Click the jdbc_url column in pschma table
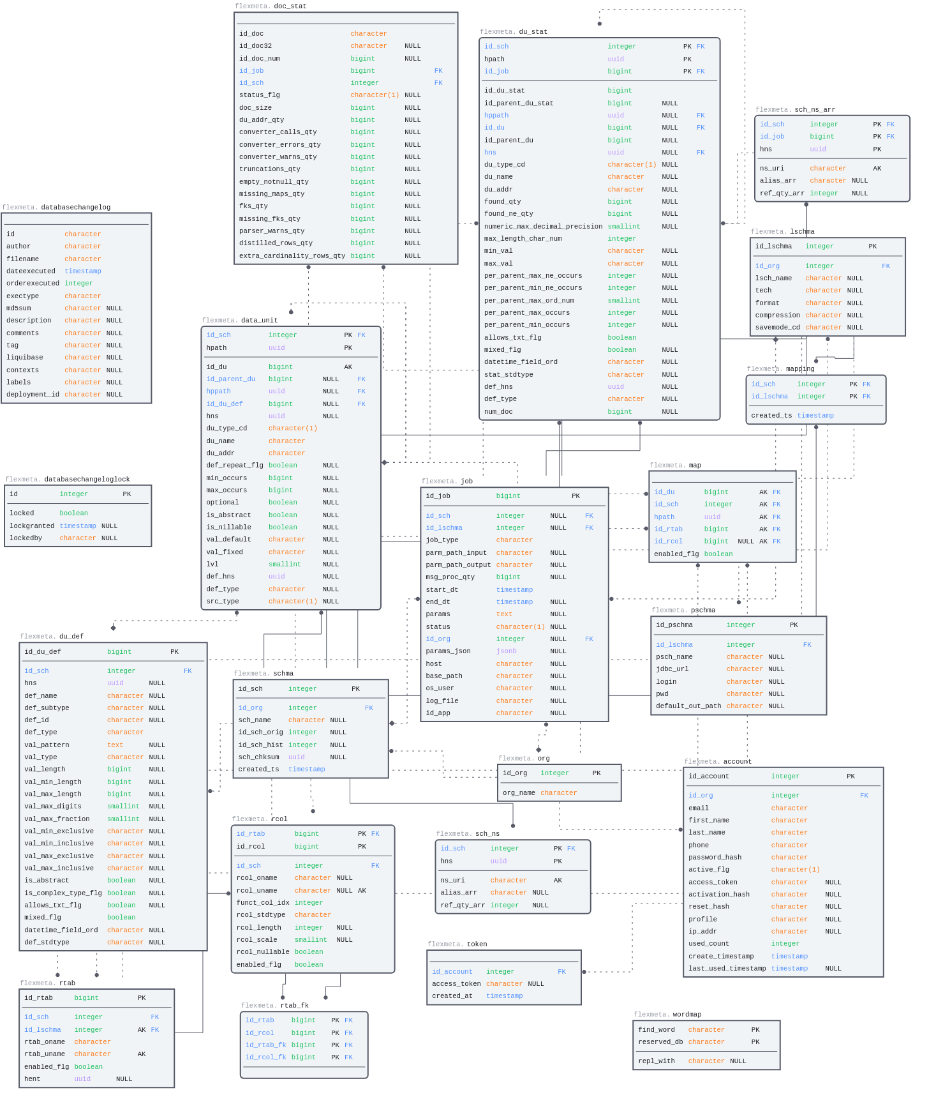 pyautogui.click(x=672, y=669)
